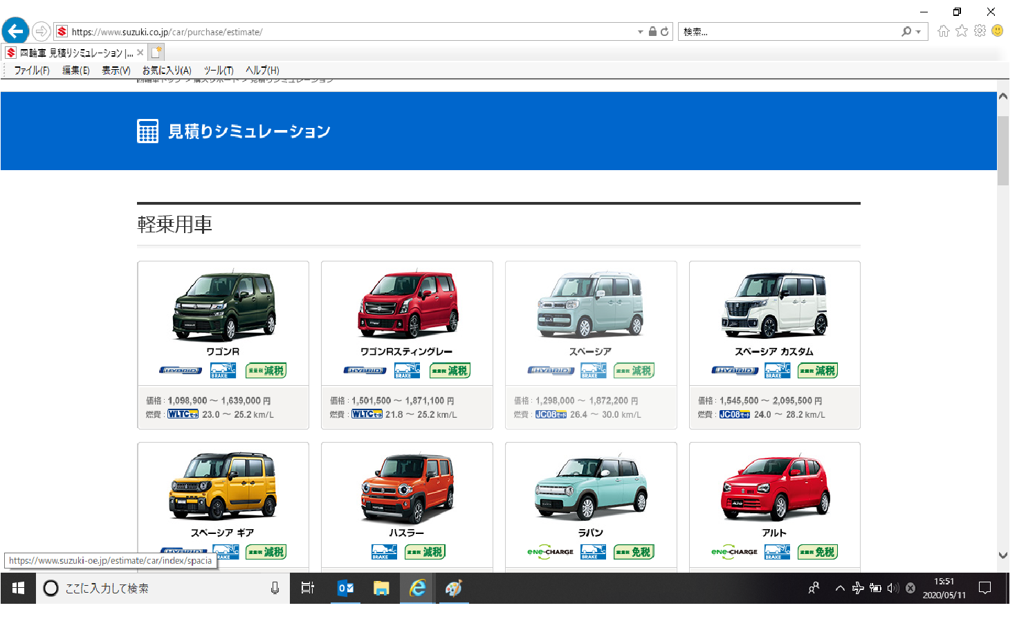Viewport: 1035px width, 628px height.
Task: Click HYBRID badge under スペーシア カスタム
Action: pos(735,371)
